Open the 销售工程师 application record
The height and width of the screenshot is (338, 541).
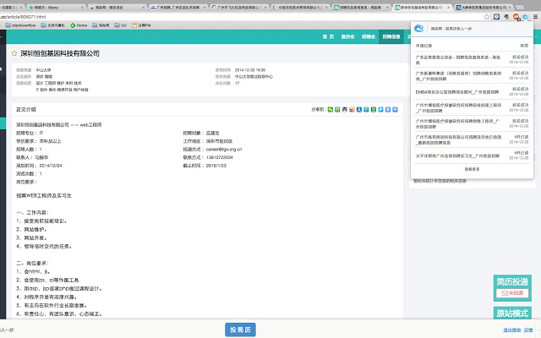click(x=472, y=123)
